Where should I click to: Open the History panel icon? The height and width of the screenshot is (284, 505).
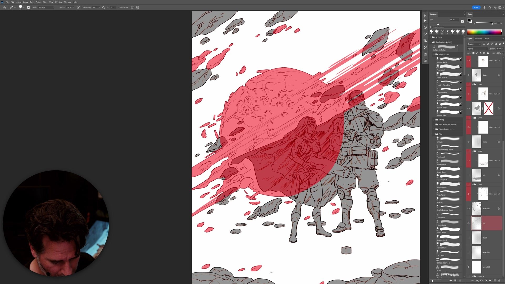pyautogui.click(x=425, y=16)
